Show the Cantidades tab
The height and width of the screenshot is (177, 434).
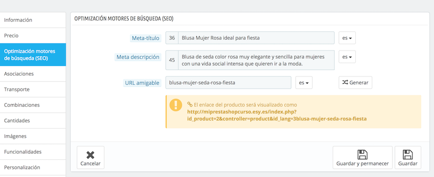(33, 120)
